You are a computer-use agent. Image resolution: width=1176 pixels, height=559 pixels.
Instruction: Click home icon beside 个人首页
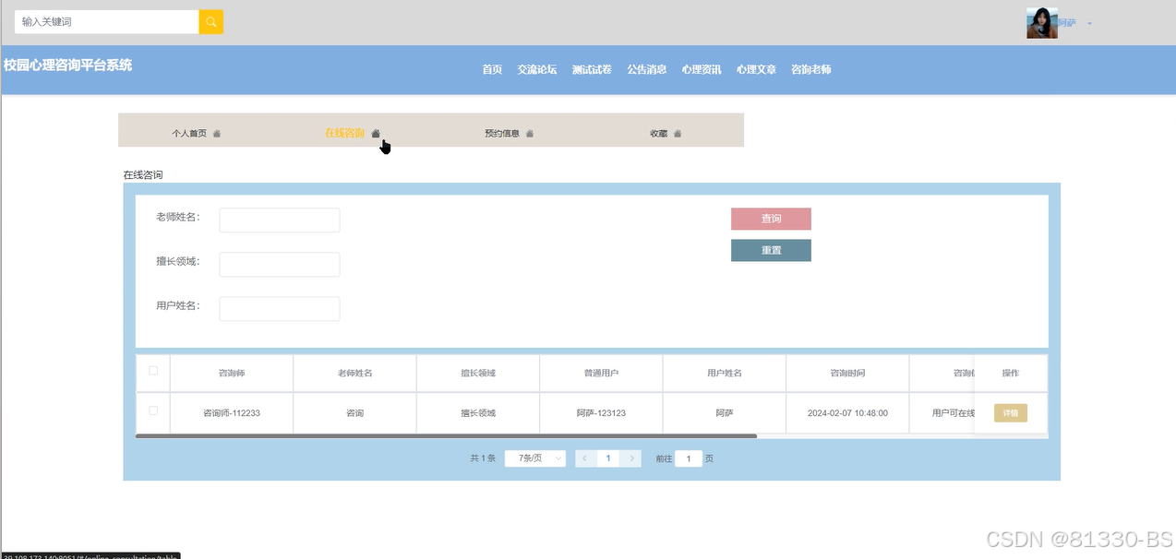click(x=217, y=134)
